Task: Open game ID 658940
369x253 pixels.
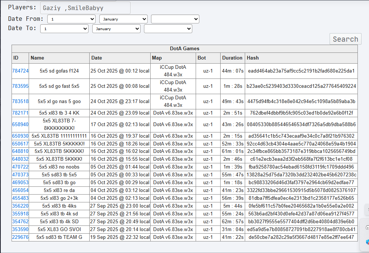Action: coord(20,125)
